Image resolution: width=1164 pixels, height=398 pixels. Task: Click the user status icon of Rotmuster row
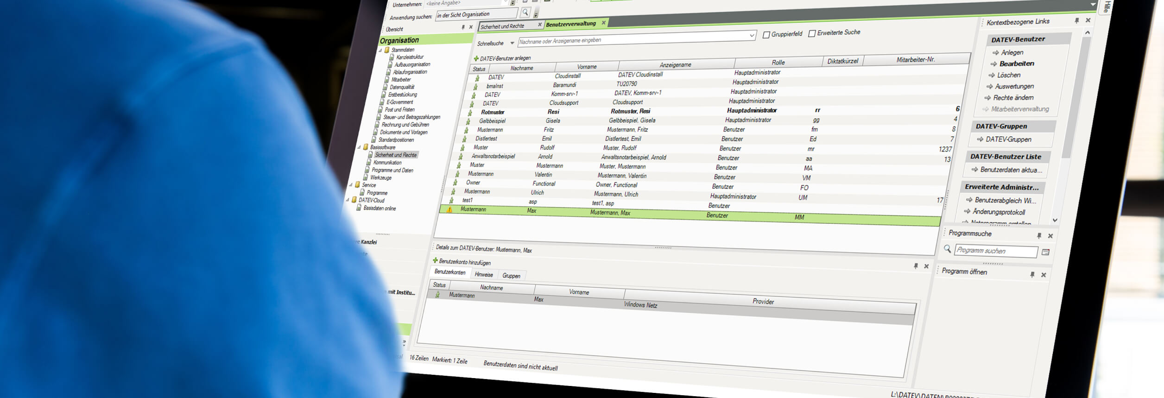click(x=470, y=113)
